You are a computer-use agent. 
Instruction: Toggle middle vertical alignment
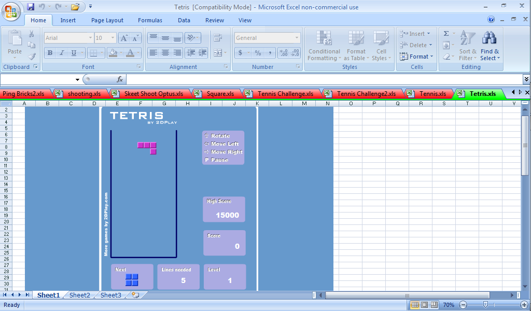165,37
